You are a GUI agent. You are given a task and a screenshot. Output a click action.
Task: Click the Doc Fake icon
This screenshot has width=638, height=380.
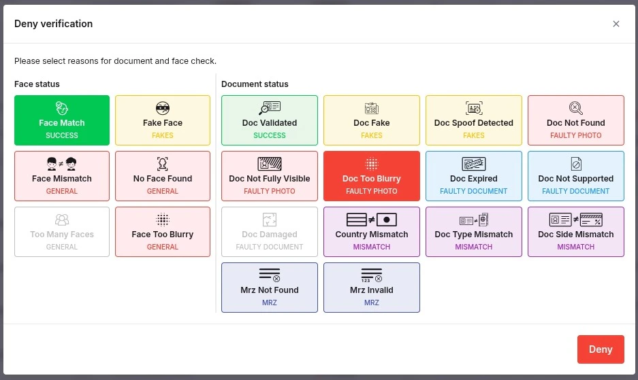[x=372, y=108]
